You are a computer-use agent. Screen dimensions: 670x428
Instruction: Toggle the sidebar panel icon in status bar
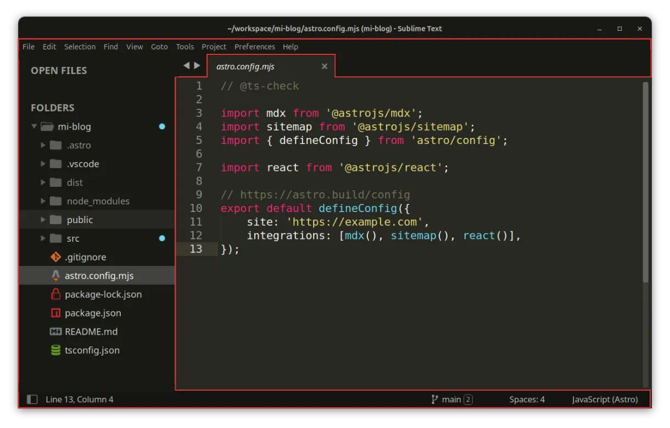[x=32, y=399]
